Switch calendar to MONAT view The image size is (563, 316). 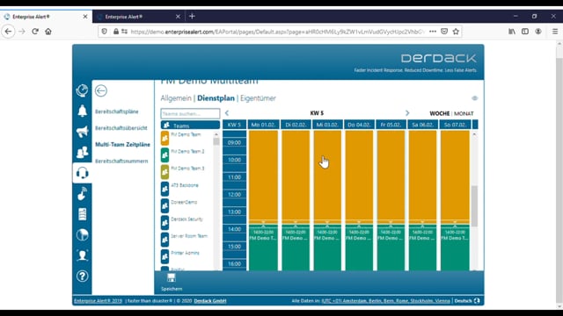click(x=464, y=113)
